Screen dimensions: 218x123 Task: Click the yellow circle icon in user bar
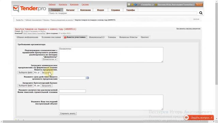tap(132, 4)
